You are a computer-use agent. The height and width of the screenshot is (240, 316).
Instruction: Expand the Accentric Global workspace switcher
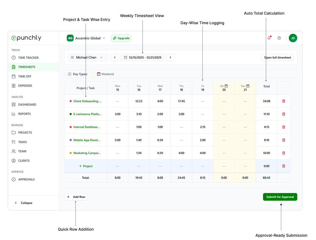(86, 38)
